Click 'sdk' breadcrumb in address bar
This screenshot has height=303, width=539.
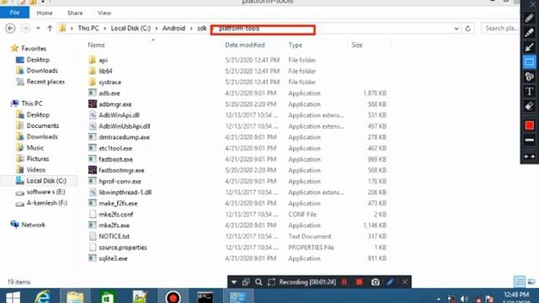point(202,28)
